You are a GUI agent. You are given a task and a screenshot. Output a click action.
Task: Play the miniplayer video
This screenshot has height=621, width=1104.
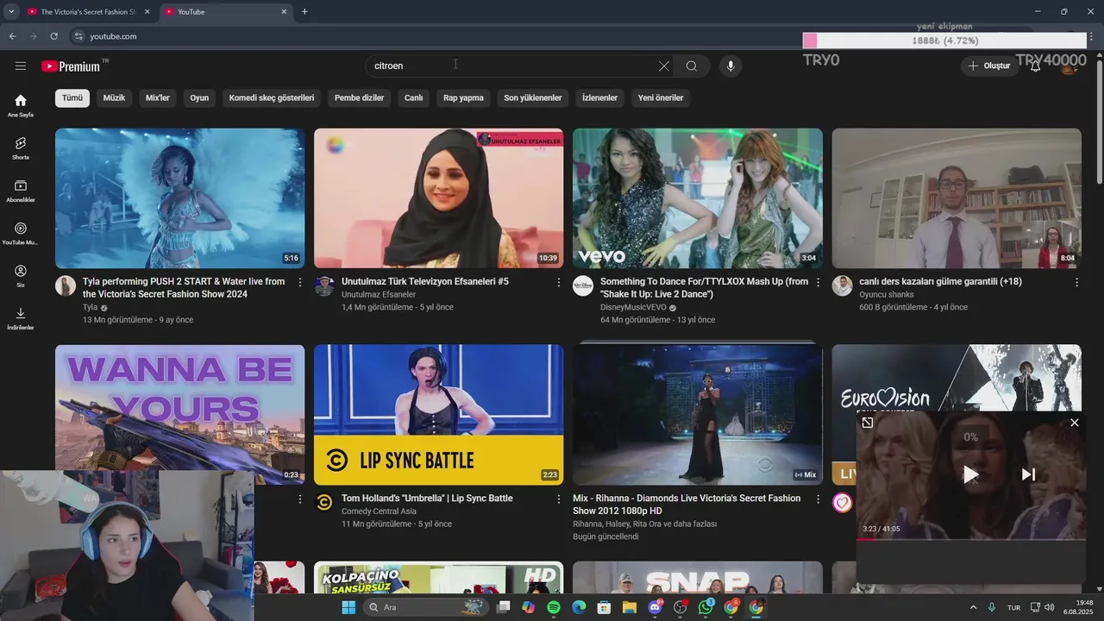[x=970, y=474]
